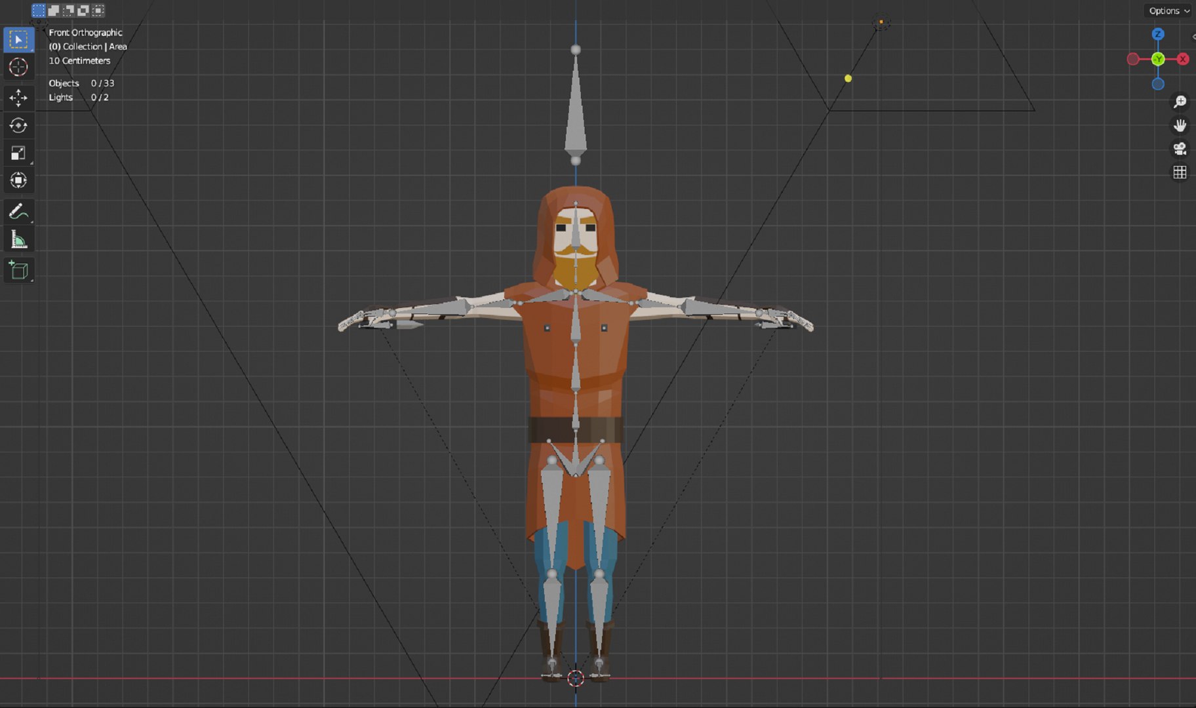Viewport: 1196px width, 708px height.
Task: Click the magnifier zoom view icon
Action: 1180,102
